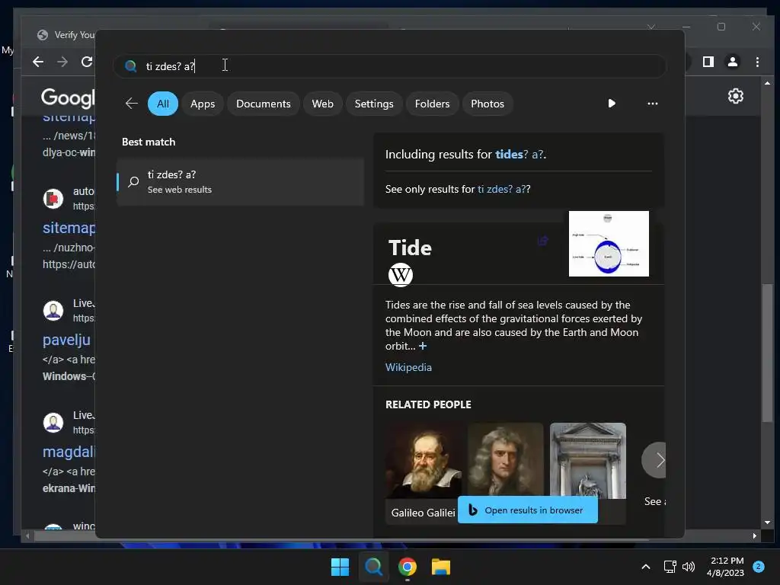This screenshot has height=585, width=780.
Task: Click the share icon next to Tide
Action: tap(542, 241)
